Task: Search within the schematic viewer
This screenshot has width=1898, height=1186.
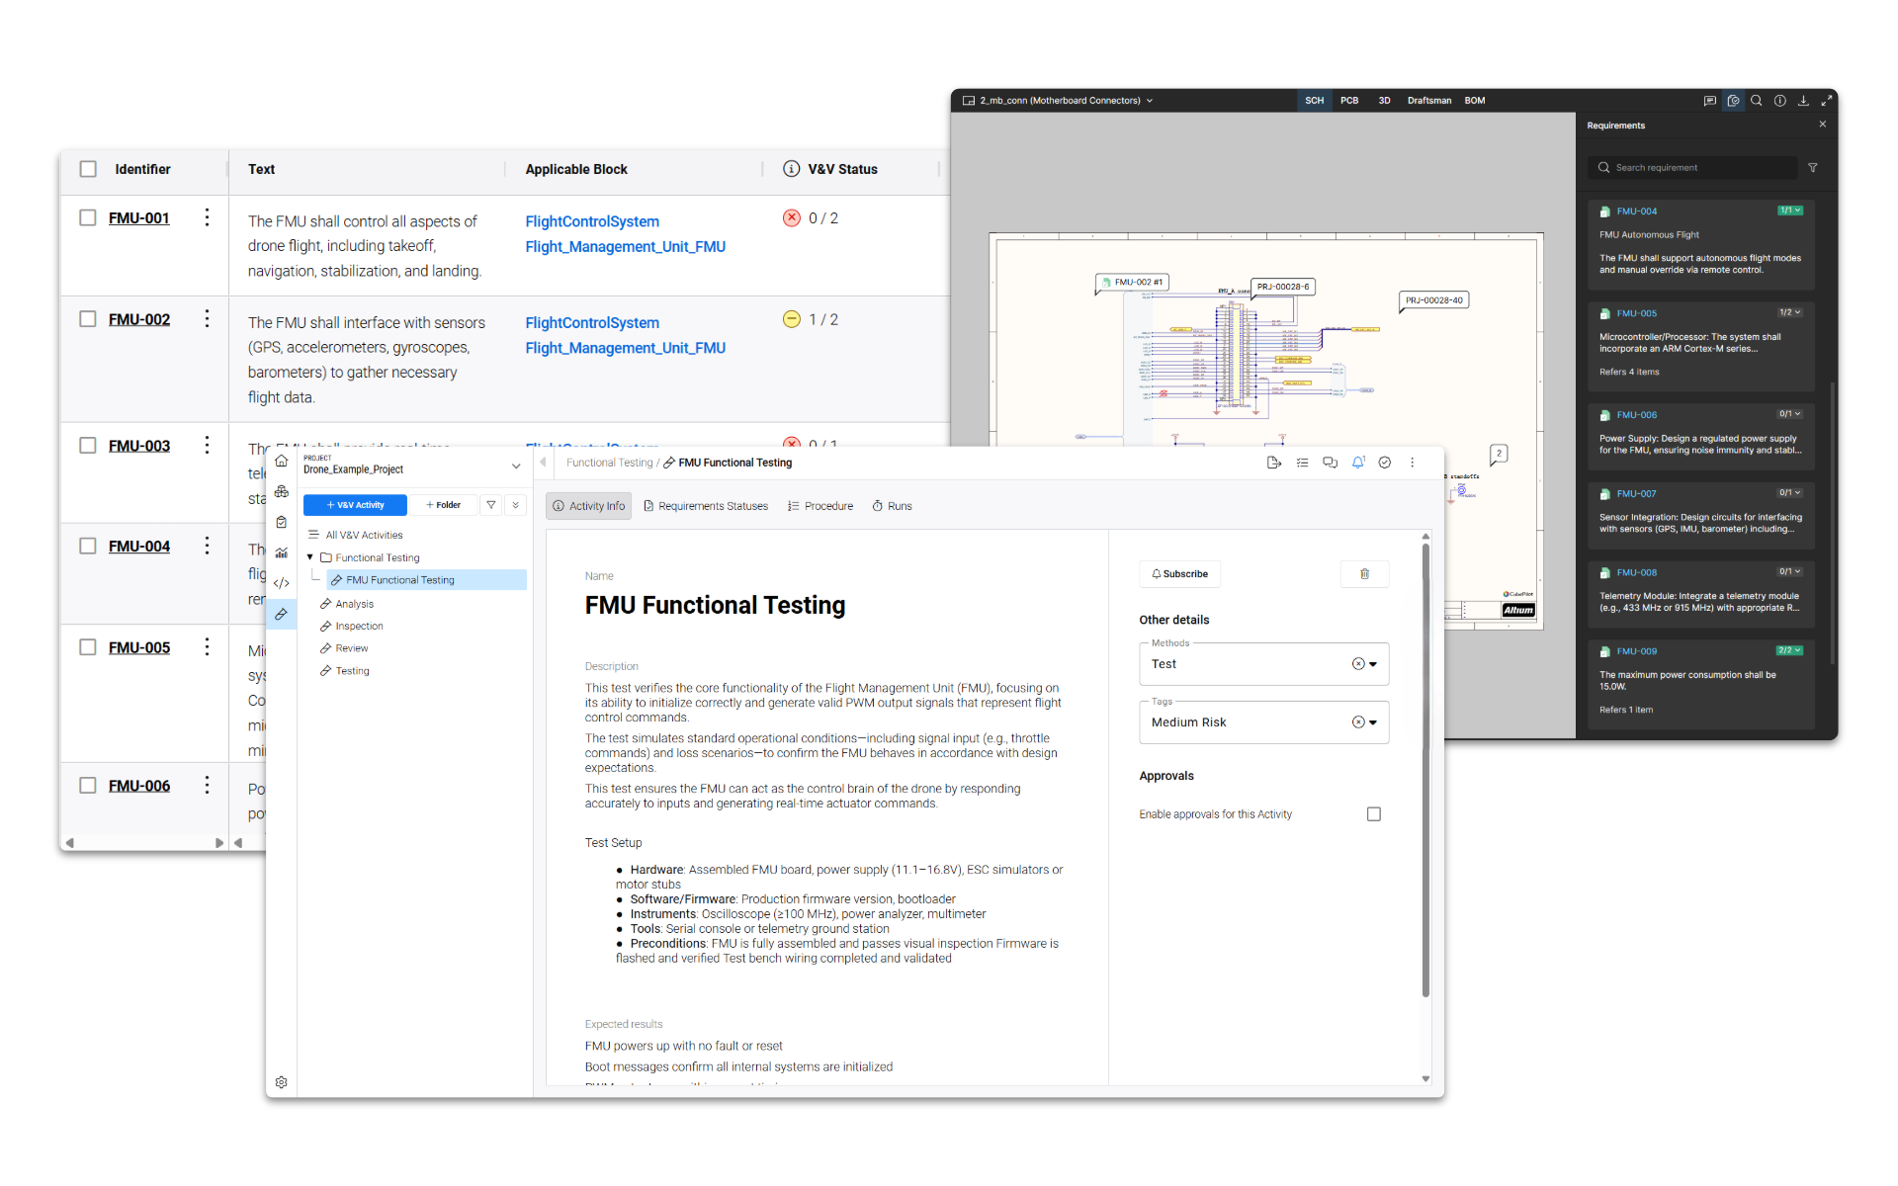Action: 1757,100
